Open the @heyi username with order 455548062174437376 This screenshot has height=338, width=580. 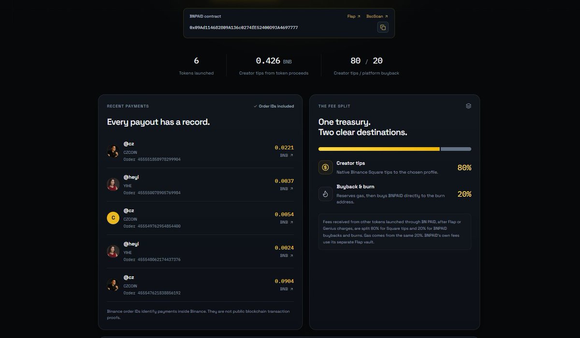coord(131,244)
